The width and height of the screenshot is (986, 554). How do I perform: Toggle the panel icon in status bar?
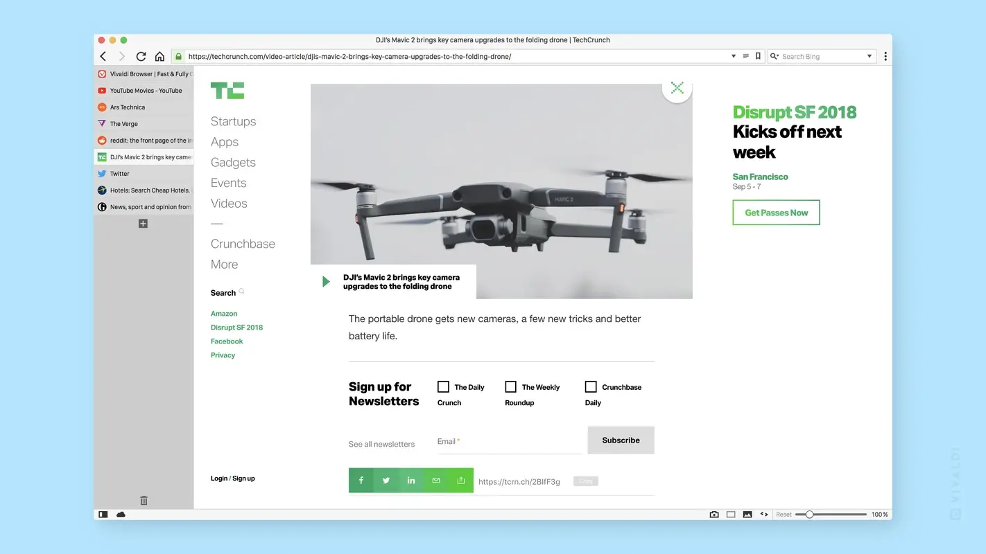pos(103,515)
